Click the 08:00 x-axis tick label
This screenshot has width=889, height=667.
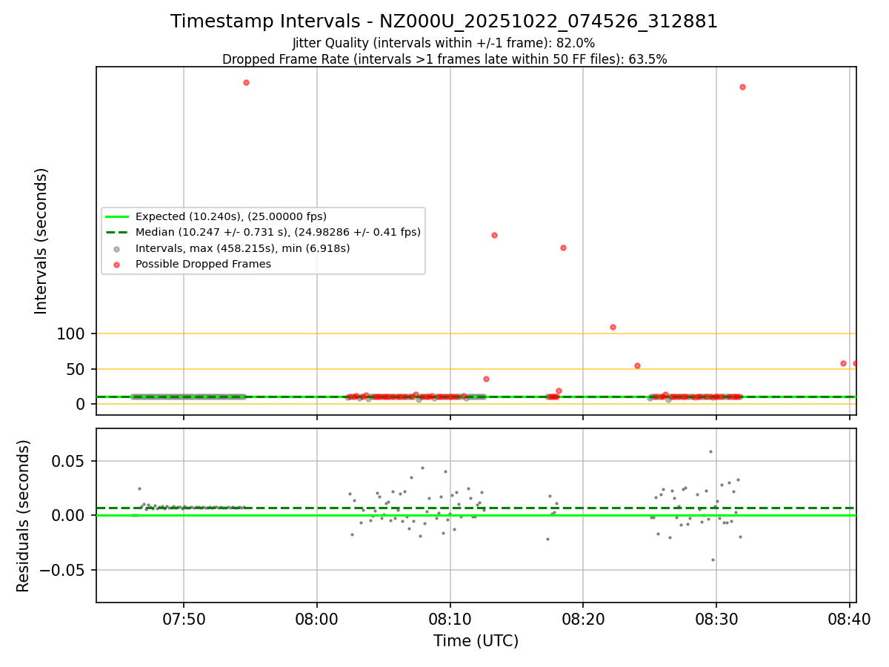[x=317, y=619]
